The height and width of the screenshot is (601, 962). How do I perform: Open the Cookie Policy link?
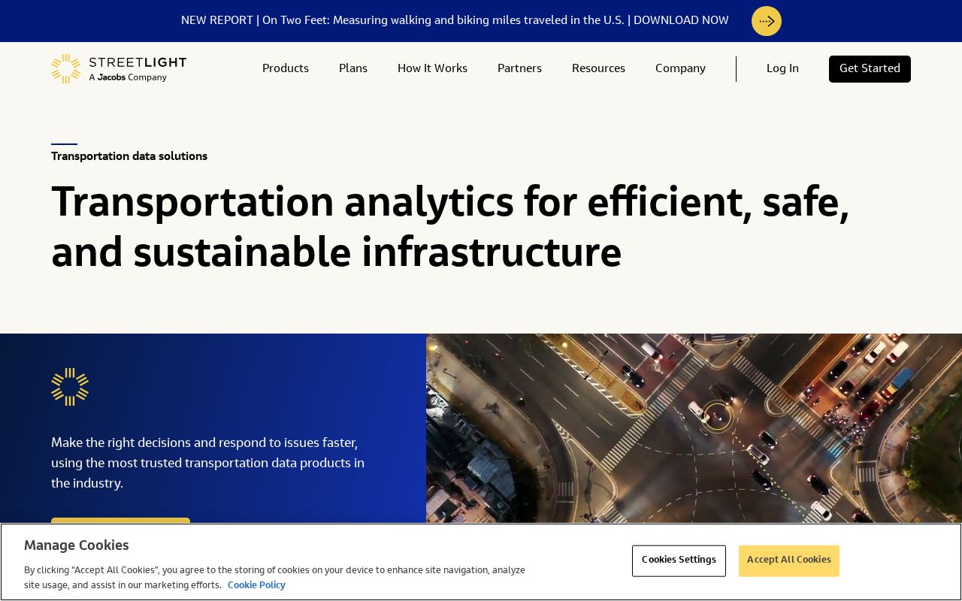pyautogui.click(x=256, y=585)
